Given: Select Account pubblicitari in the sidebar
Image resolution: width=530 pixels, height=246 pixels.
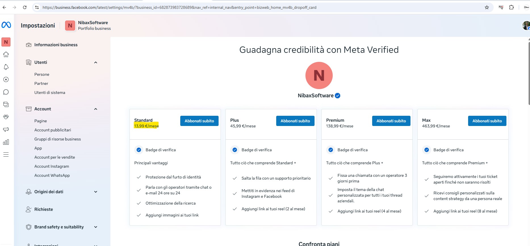Looking at the screenshot, I should (53, 130).
